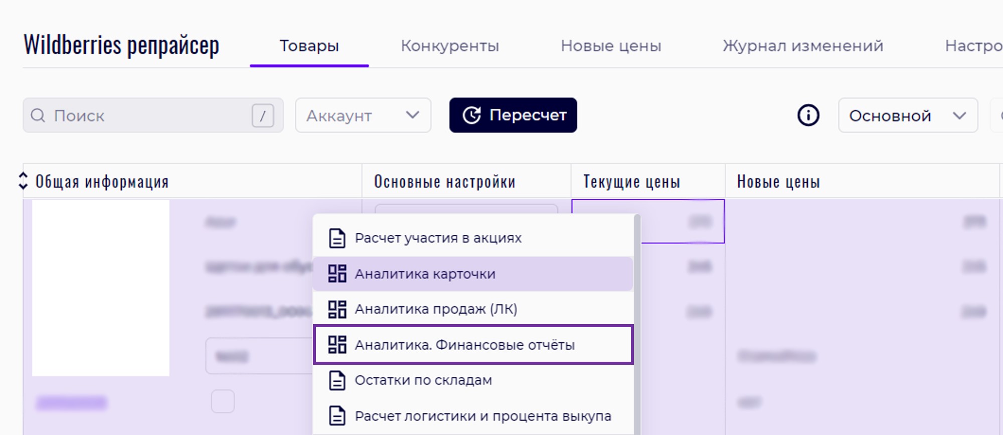Image resolution: width=1003 pixels, height=435 pixels.
Task: Open the Журнал изменений tab
Action: (803, 46)
